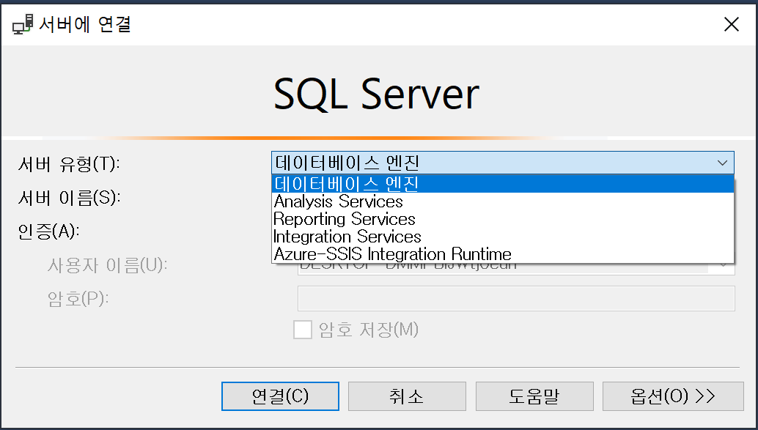Close the 서버에 연결 dialog
This screenshot has width=758, height=430.
click(732, 23)
